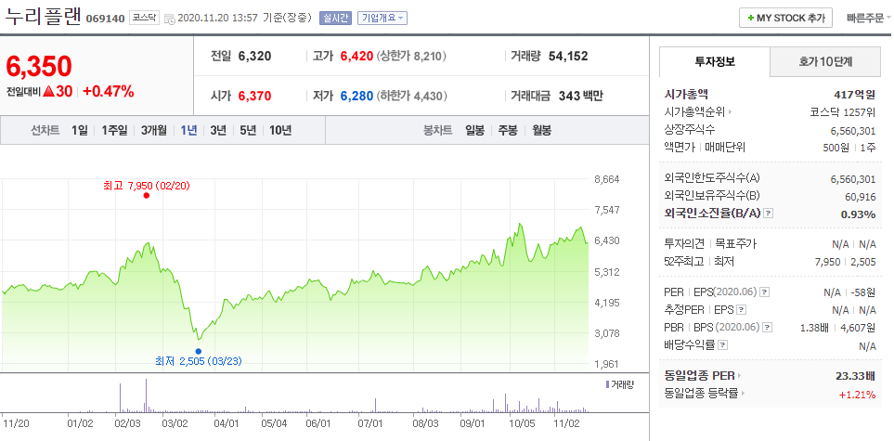Click the 저가 value 6,280

(x=356, y=96)
